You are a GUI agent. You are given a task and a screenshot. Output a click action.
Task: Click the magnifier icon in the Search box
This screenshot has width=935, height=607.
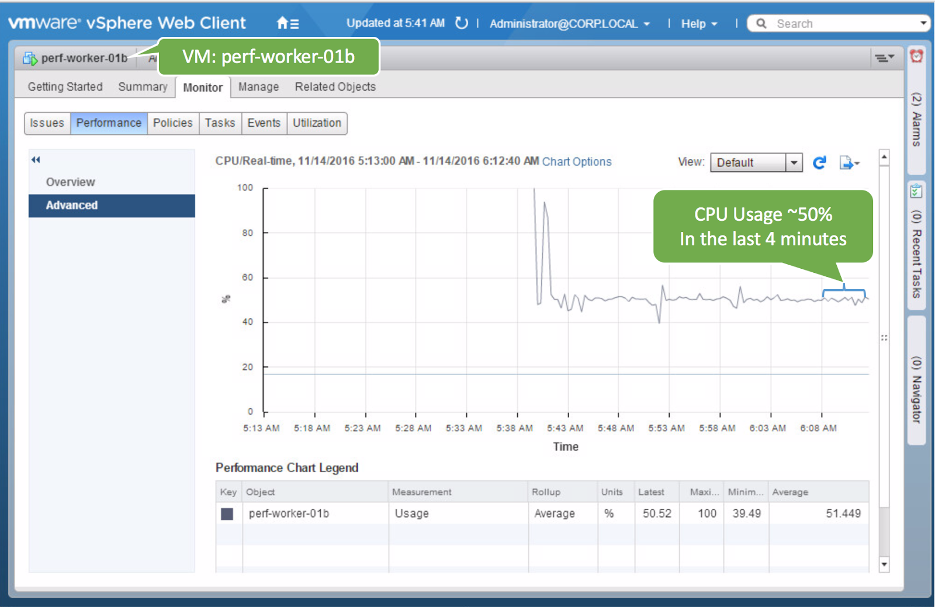761,23
